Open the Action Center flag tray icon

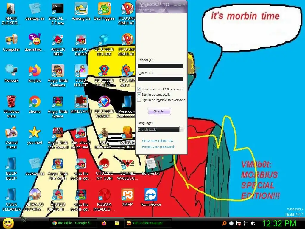point(239,223)
